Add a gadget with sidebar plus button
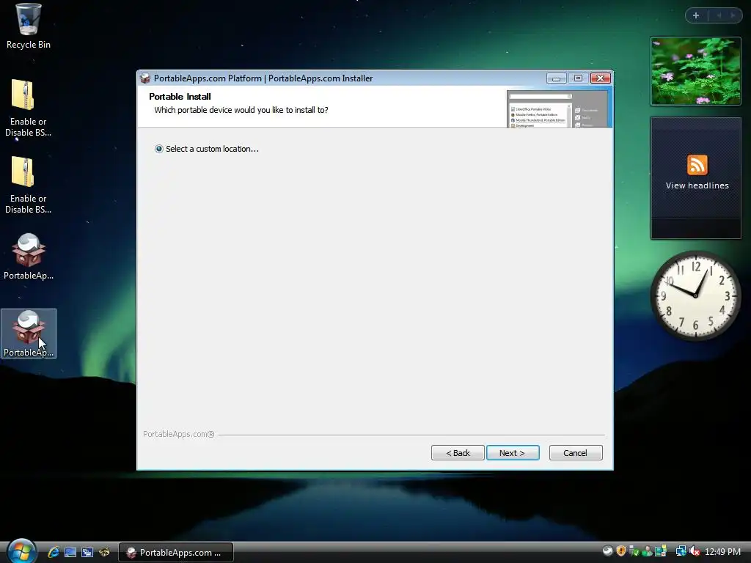 [696, 15]
